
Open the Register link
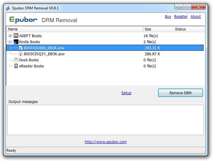click(181, 16)
